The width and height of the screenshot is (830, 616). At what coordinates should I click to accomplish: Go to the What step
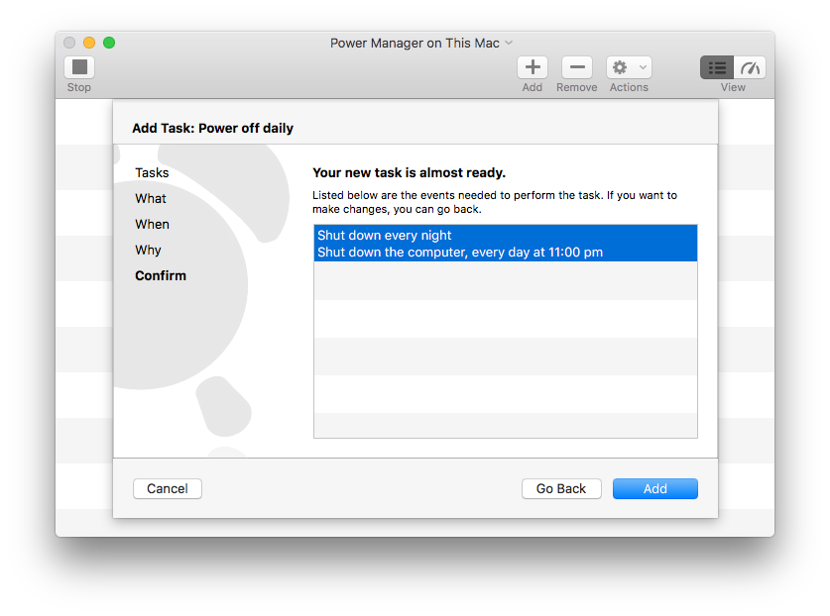pyautogui.click(x=151, y=199)
